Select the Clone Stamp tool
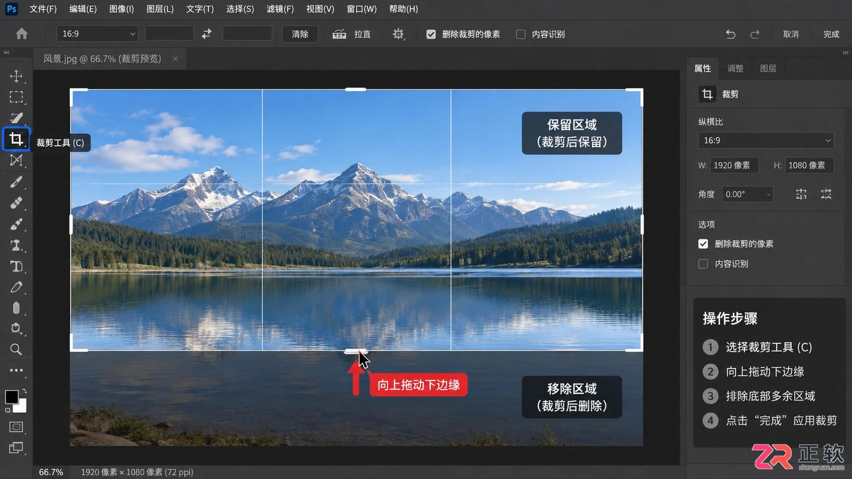Viewport: 852px width, 479px height. click(16, 245)
